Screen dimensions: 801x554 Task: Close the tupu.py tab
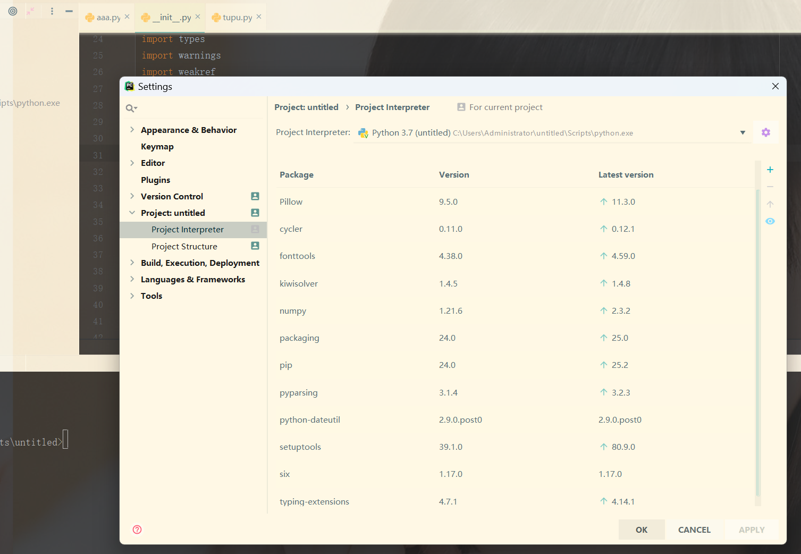pos(259,17)
